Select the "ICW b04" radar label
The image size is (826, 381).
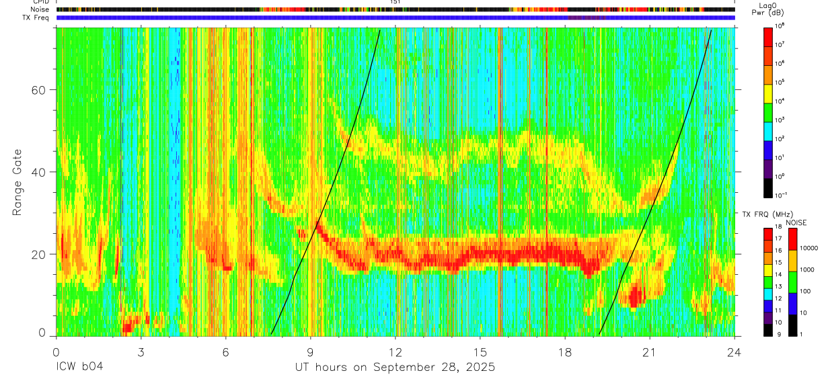[79, 368]
